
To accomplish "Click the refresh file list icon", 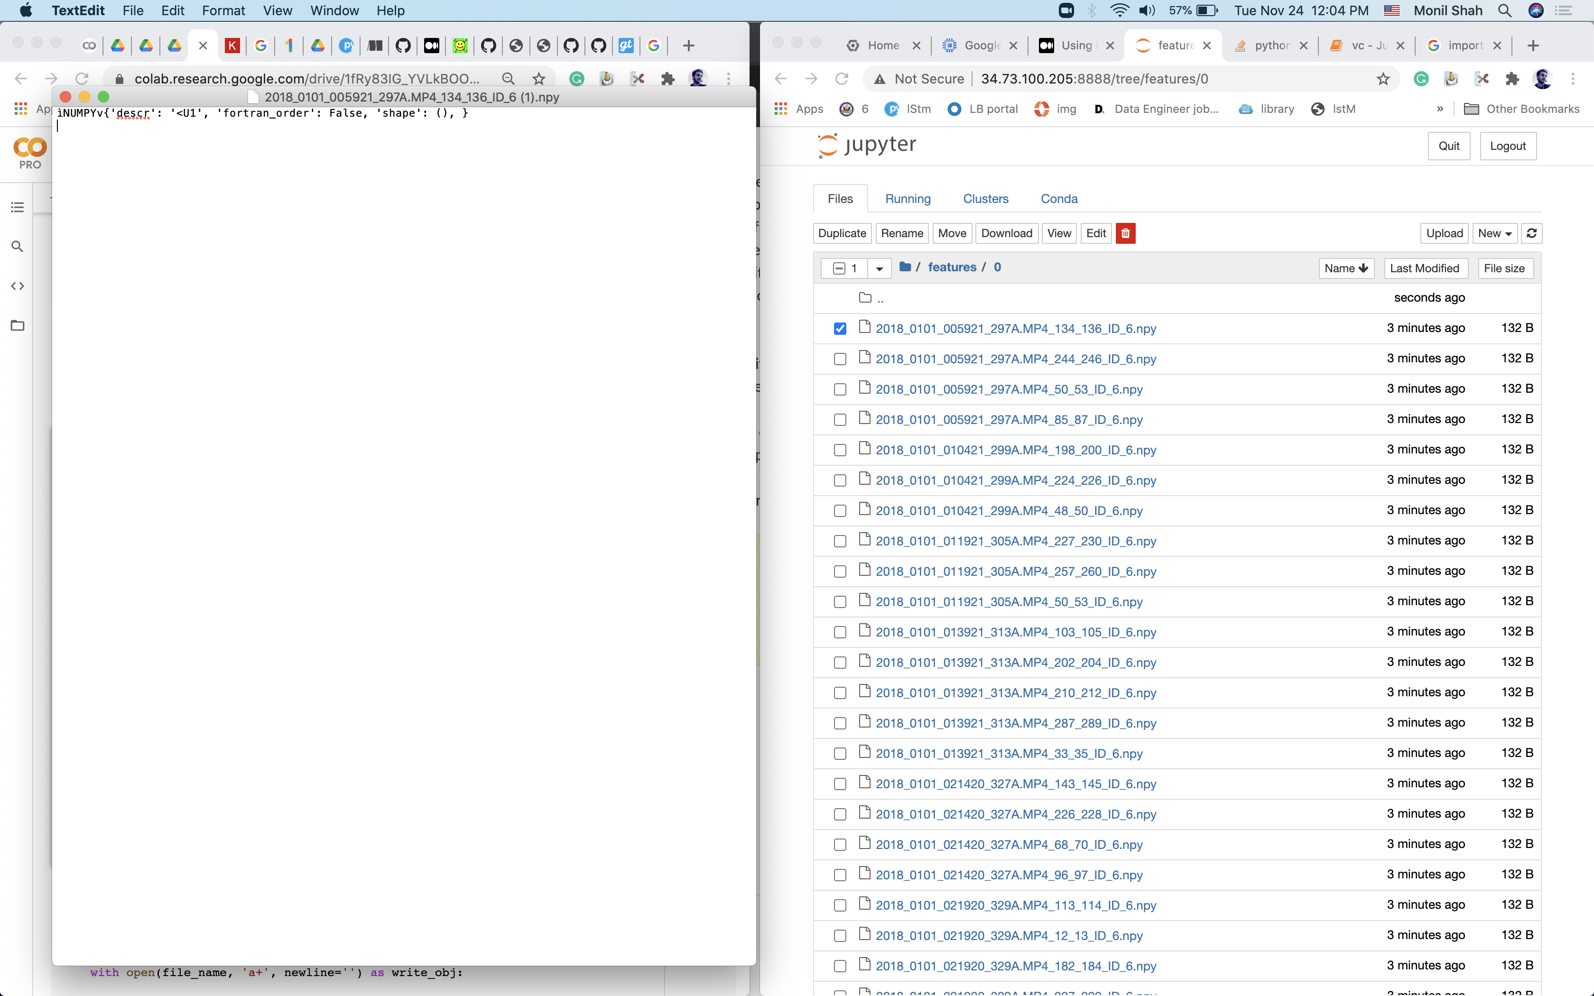I will pyautogui.click(x=1531, y=233).
